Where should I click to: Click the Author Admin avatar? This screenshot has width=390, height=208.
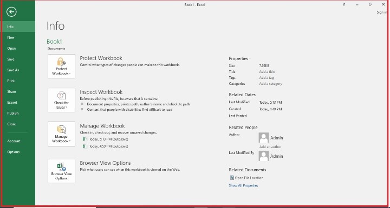click(264, 138)
